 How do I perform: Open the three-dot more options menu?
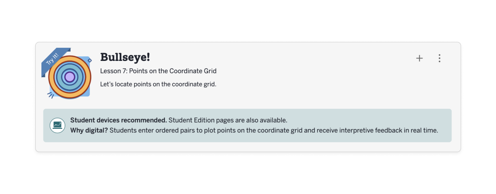(x=439, y=58)
